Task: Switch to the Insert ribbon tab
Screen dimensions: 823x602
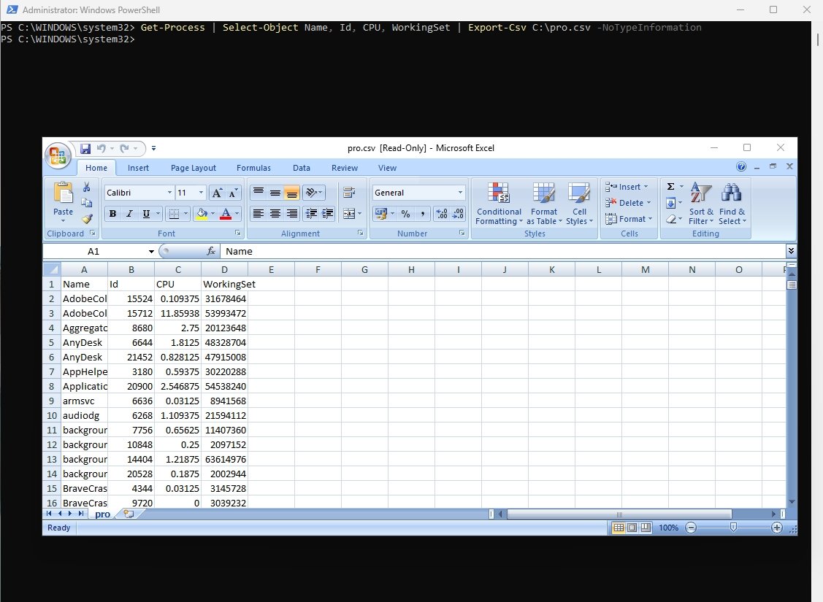Action: click(138, 168)
